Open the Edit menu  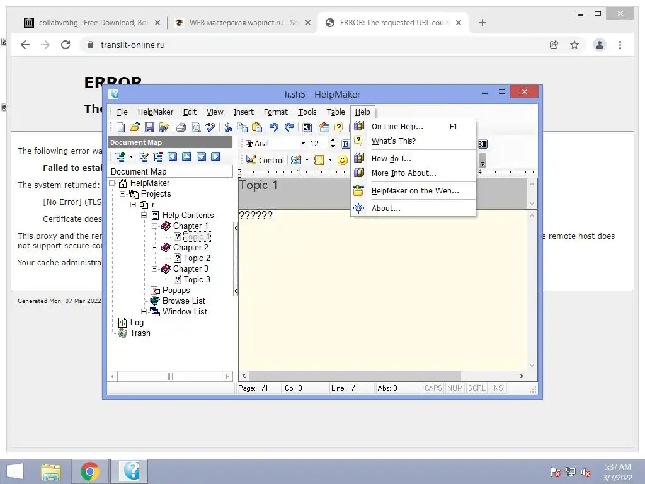(x=190, y=112)
